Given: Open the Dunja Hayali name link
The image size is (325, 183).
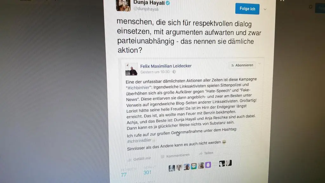Looking at the screenshot, I should (149, 3).
